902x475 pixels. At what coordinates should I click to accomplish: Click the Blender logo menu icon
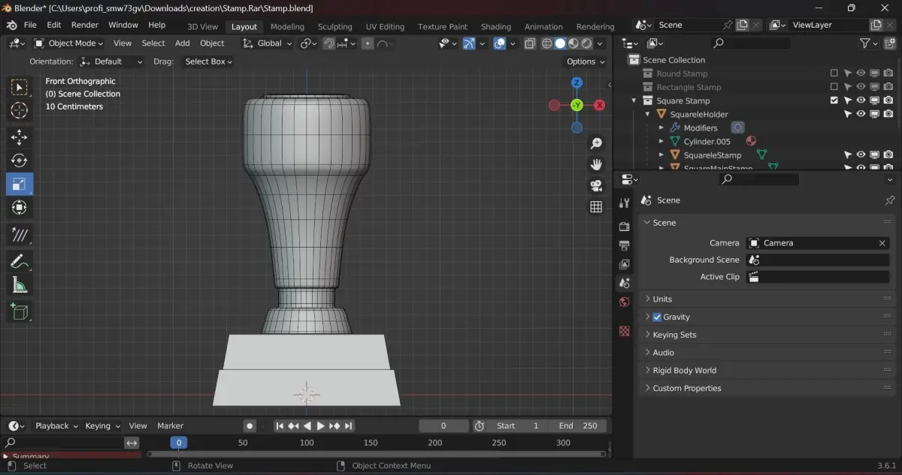pos(13,25)
